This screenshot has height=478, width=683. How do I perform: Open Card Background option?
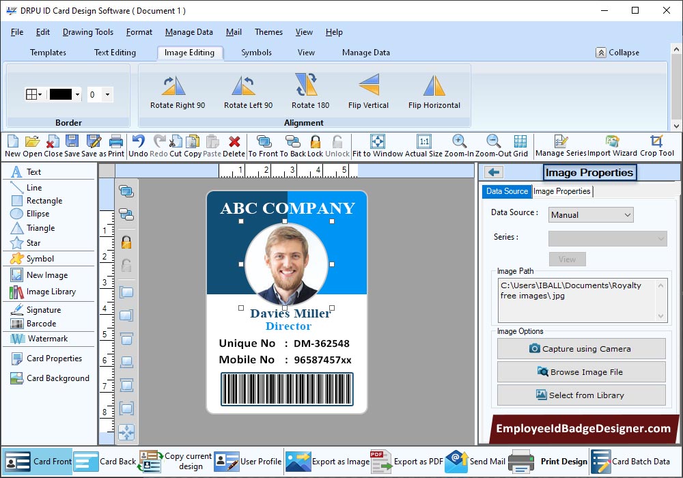pyautogui.click(x=50, y=378)
